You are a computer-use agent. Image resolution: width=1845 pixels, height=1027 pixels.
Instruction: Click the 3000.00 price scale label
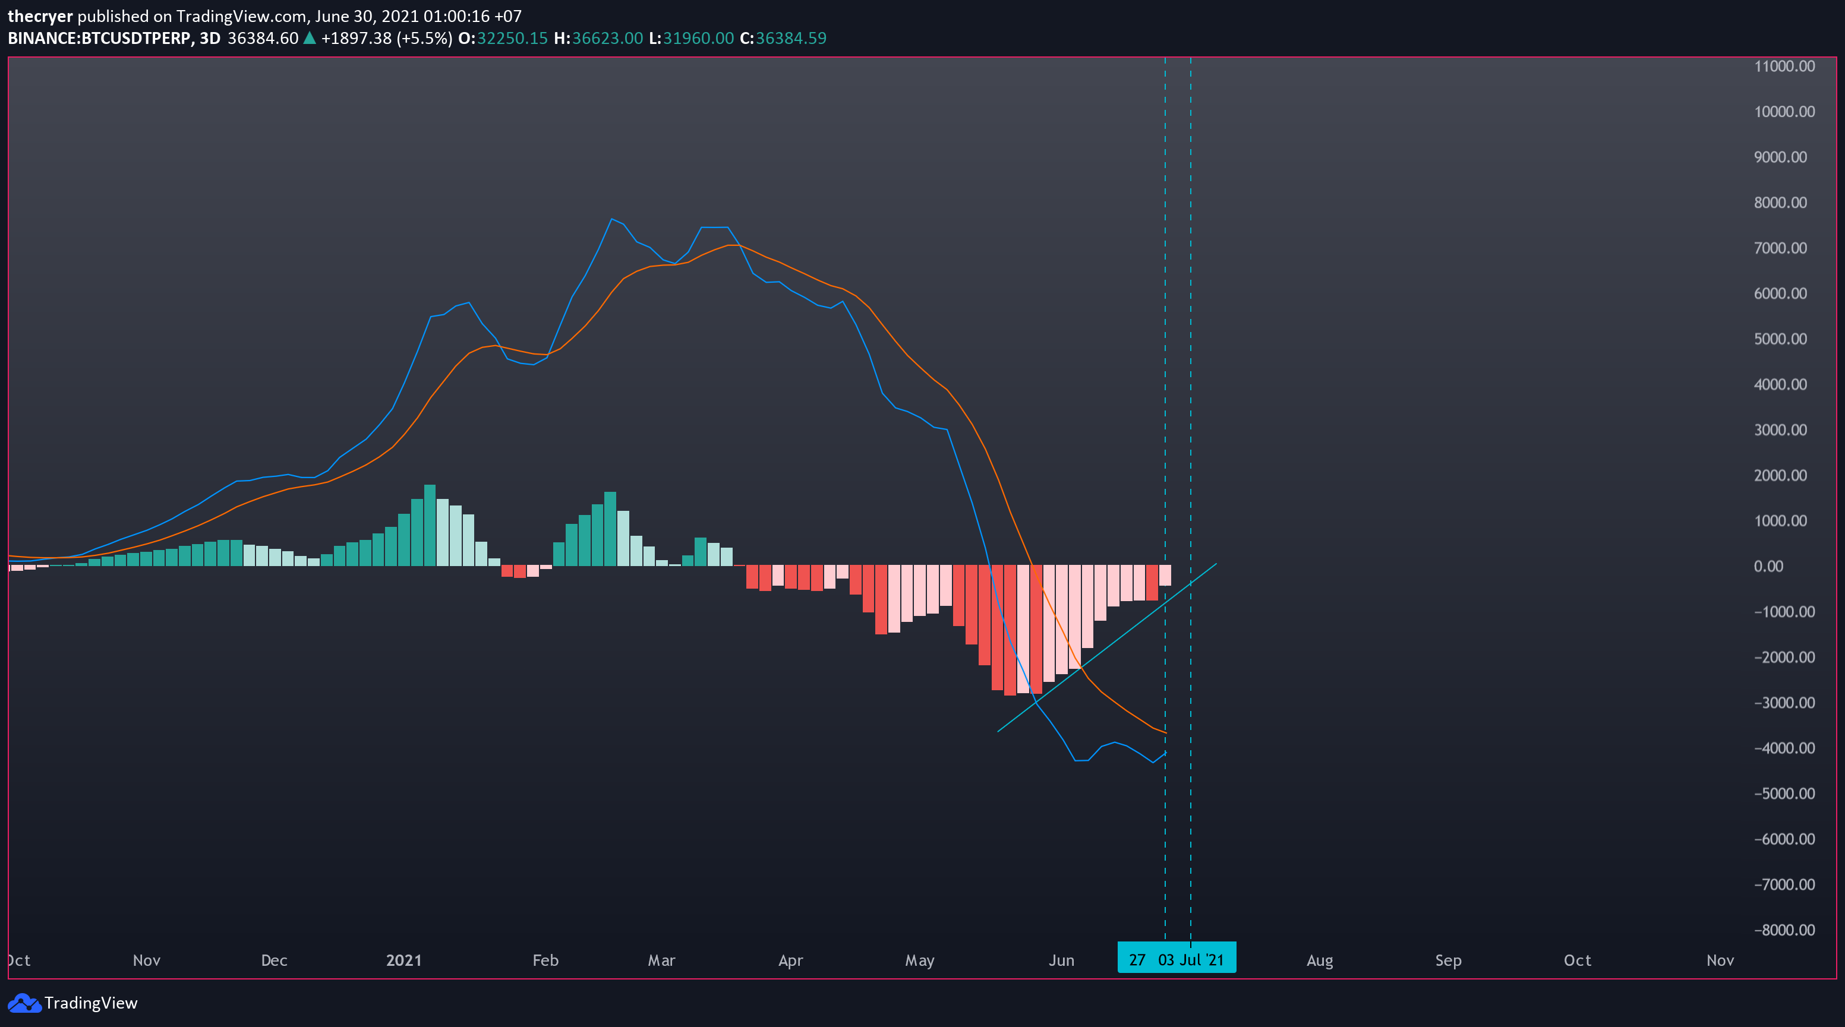(1781, 431)
